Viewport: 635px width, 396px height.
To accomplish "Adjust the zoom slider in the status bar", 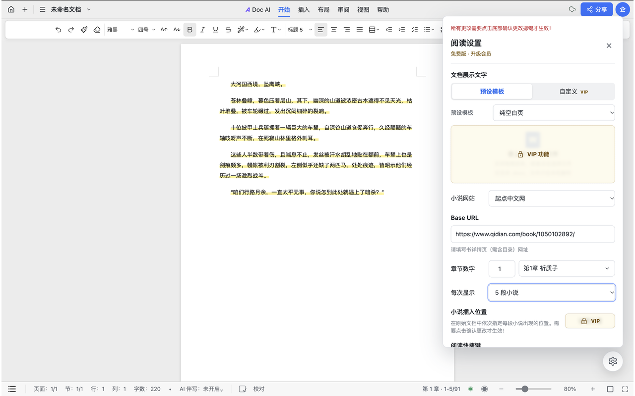I will [x=533, y=389].
